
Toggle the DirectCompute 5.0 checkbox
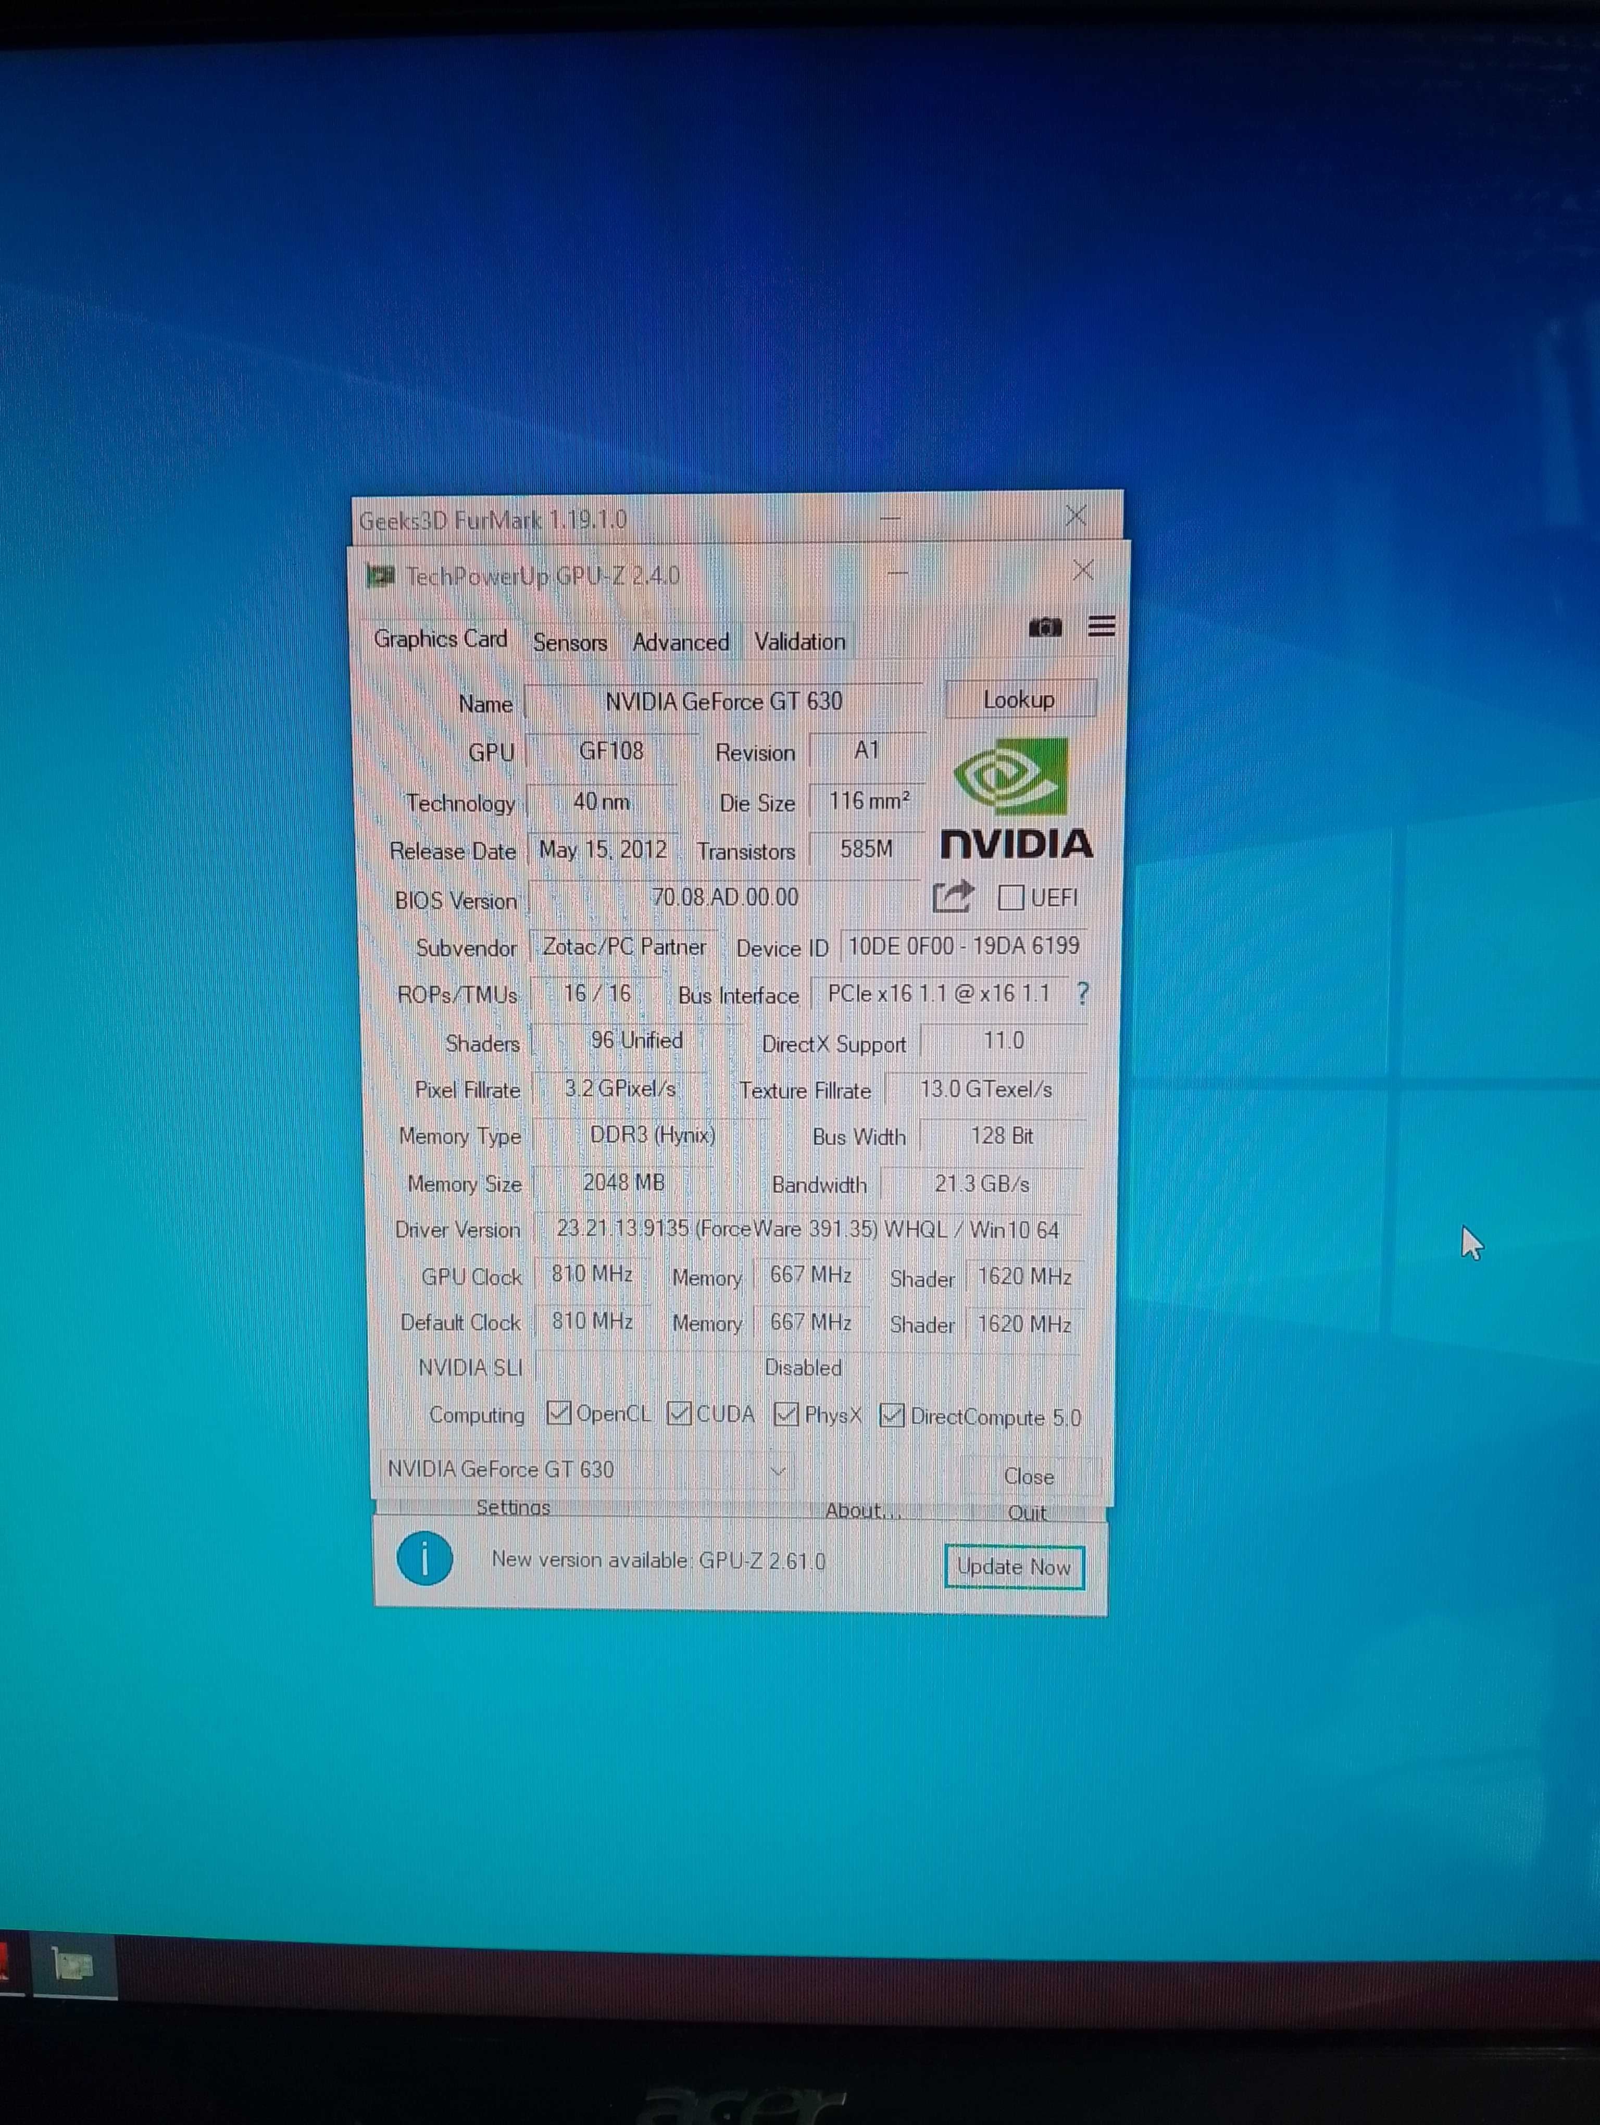pos(892,1415)
